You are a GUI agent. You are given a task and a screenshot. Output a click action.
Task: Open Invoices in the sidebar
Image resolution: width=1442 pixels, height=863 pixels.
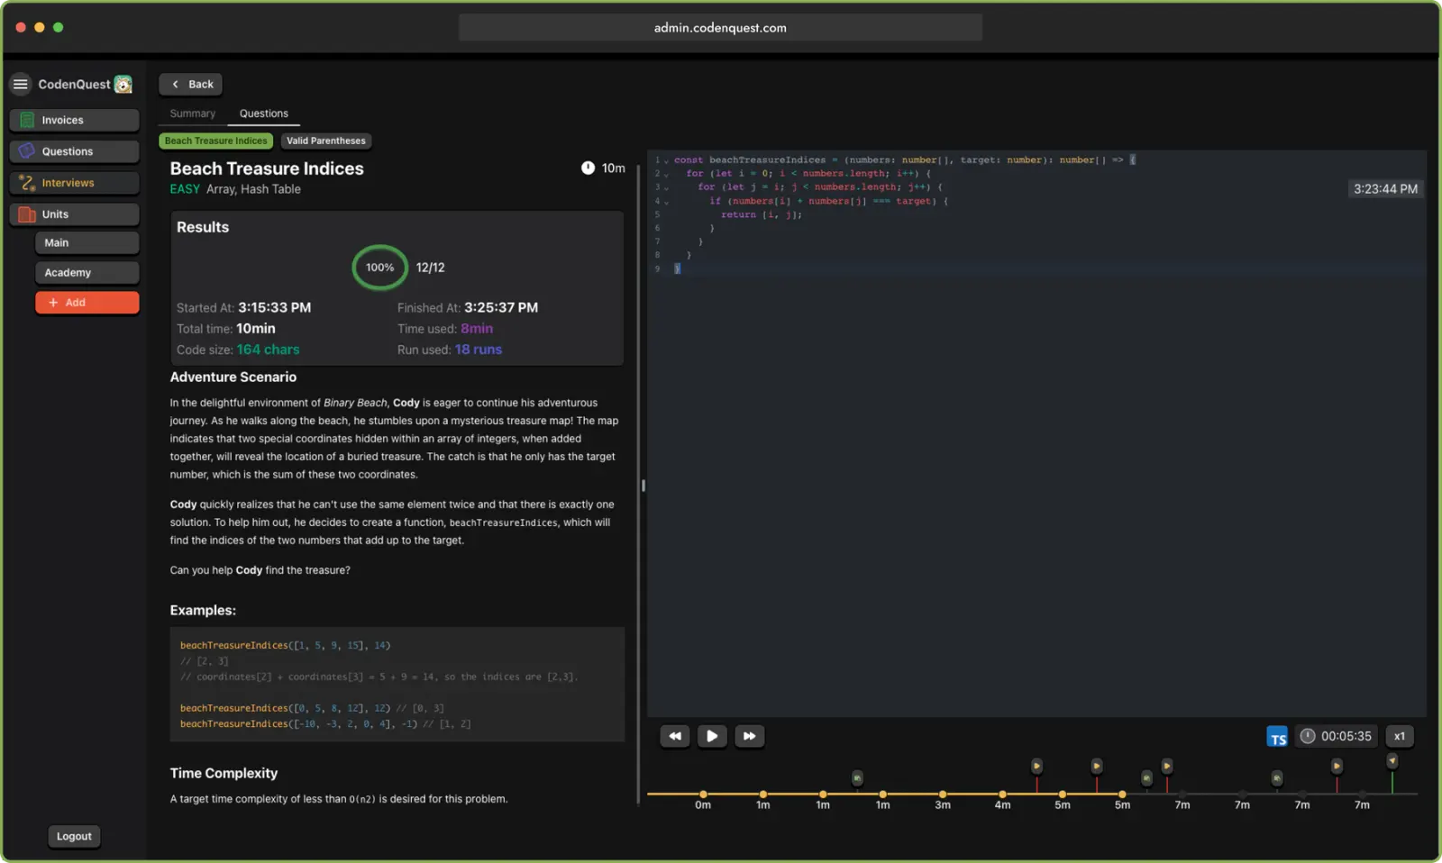[75, 120]
